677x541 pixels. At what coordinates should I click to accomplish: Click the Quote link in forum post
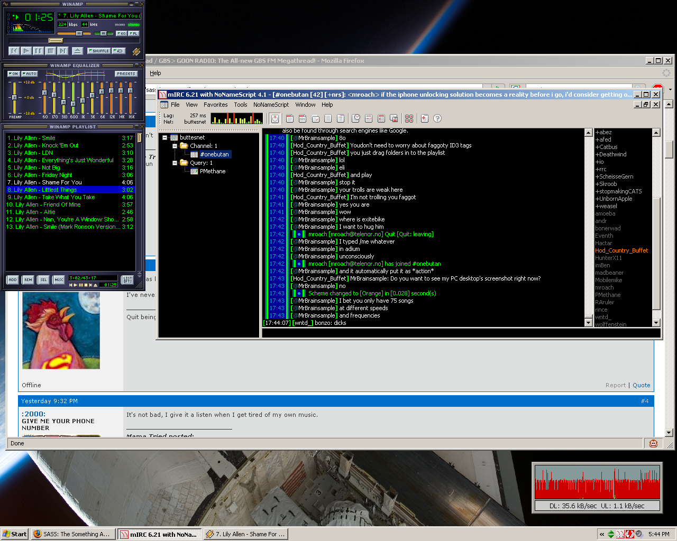click(642, 385)
